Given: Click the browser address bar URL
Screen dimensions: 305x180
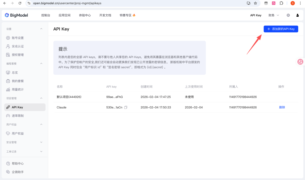Looking at the screenshot, I should point(67,3).
